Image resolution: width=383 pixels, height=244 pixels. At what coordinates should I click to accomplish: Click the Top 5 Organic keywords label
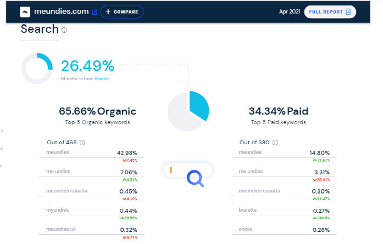click(x=97, y=122)
